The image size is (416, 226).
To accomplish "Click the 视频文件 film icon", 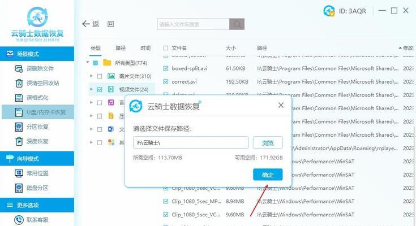I will [x=111, y=89].
